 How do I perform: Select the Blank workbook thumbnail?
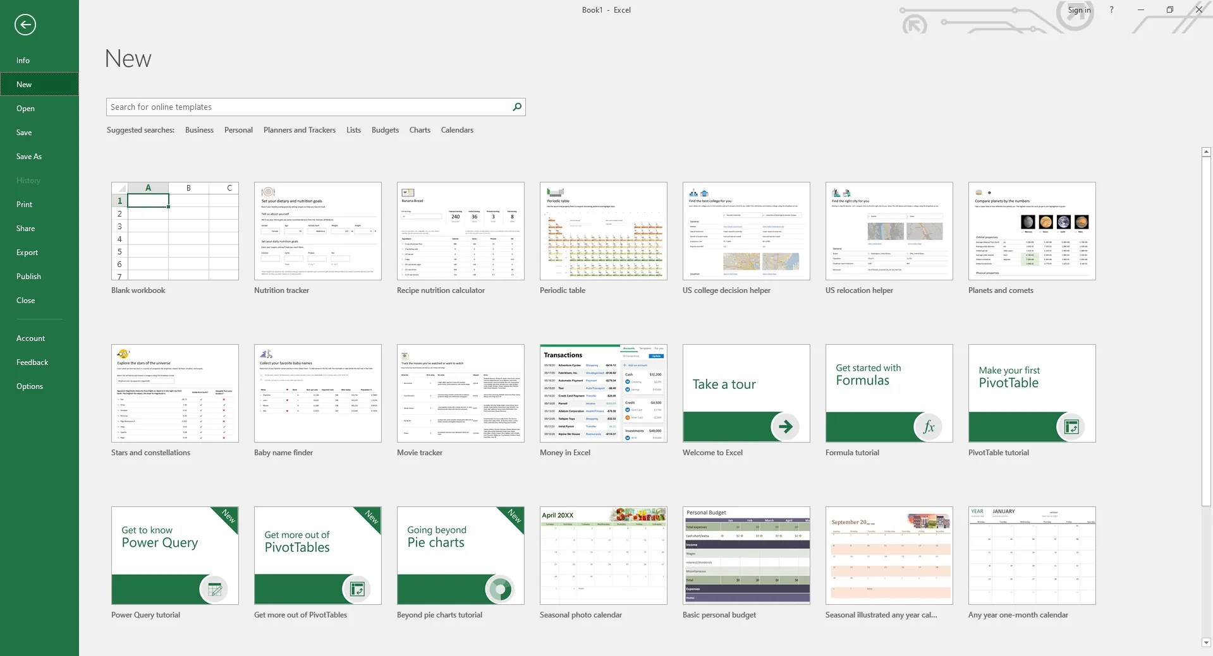(175, 231)
